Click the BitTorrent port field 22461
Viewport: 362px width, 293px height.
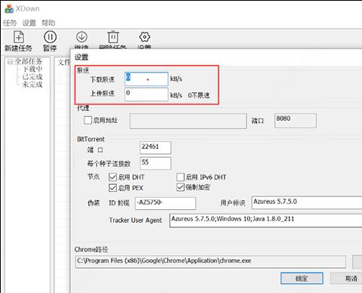(x=155, y=147)
